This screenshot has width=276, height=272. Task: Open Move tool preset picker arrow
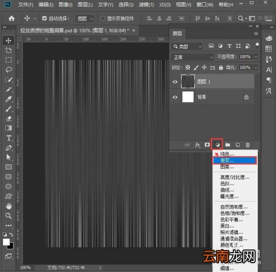click(x=35, y=19)
